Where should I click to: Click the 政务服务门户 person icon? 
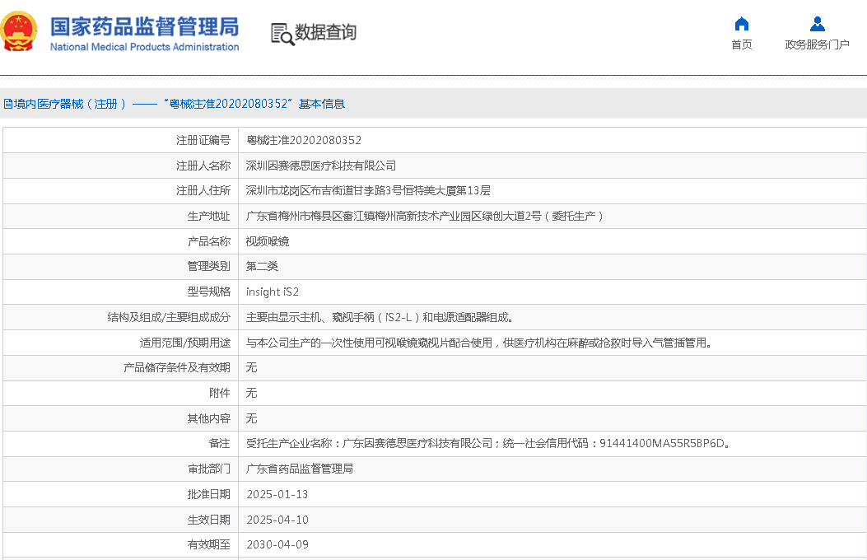(817, 24)
